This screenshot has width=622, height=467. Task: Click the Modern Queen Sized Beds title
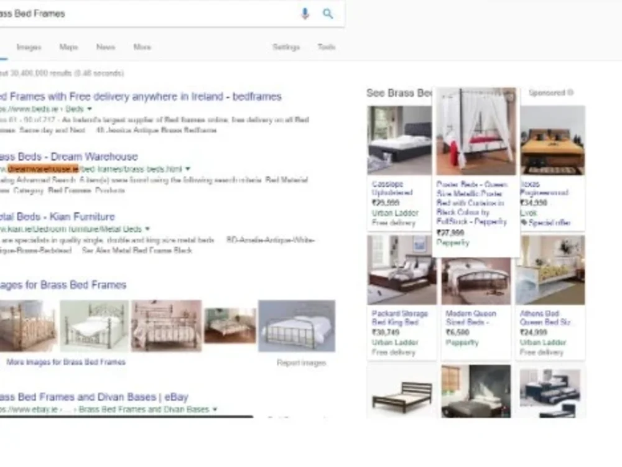tap(471, 318)
